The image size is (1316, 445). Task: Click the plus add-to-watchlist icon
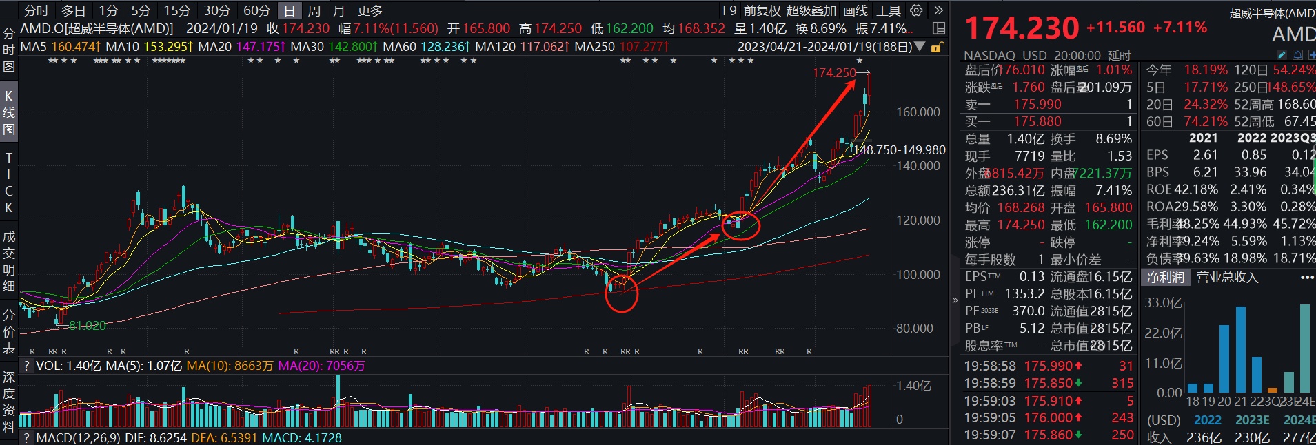(x=1312, y=54)
